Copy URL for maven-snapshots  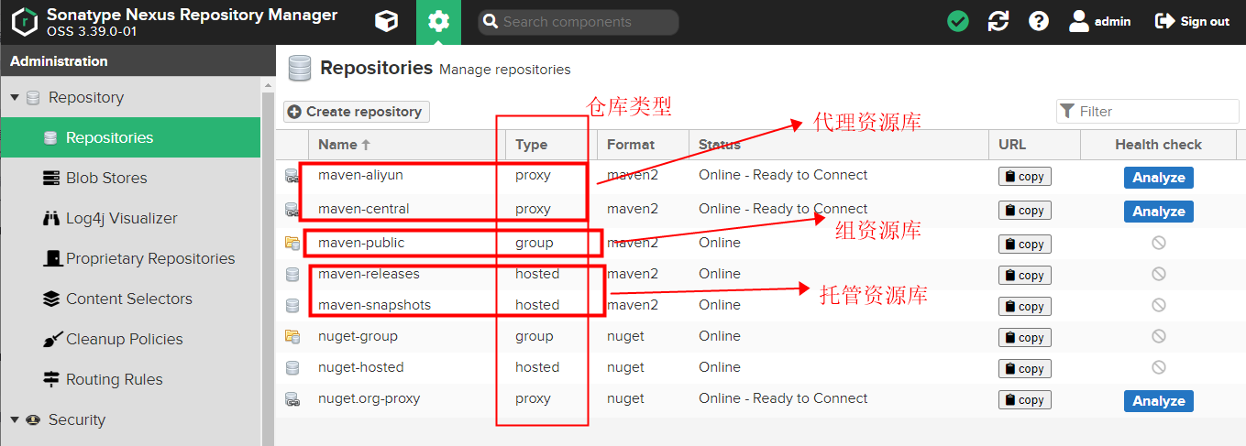pos(1025,307)
